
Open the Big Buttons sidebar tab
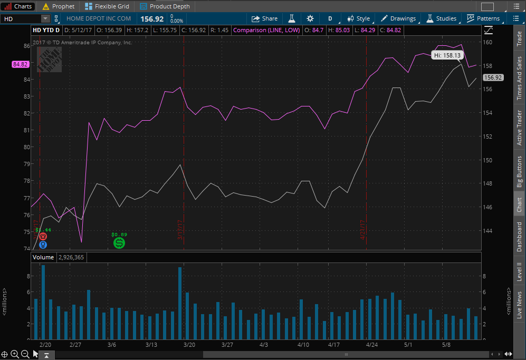[519, 171]
